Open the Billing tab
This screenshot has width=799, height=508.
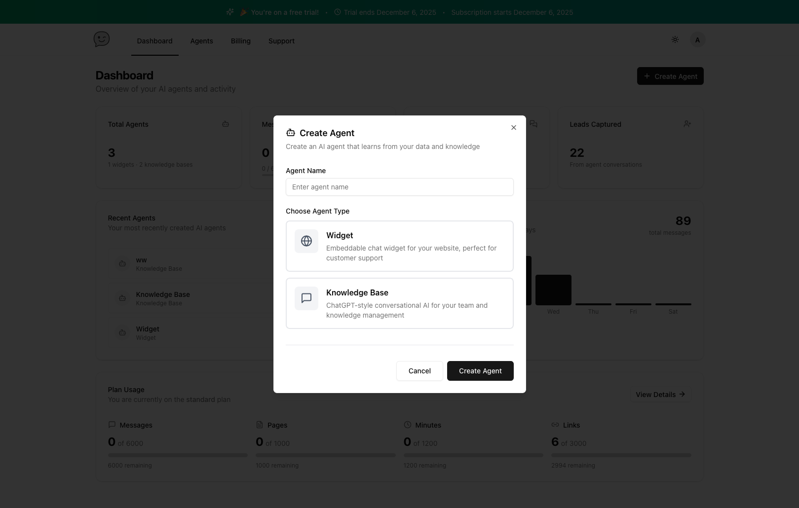point(240,41)
